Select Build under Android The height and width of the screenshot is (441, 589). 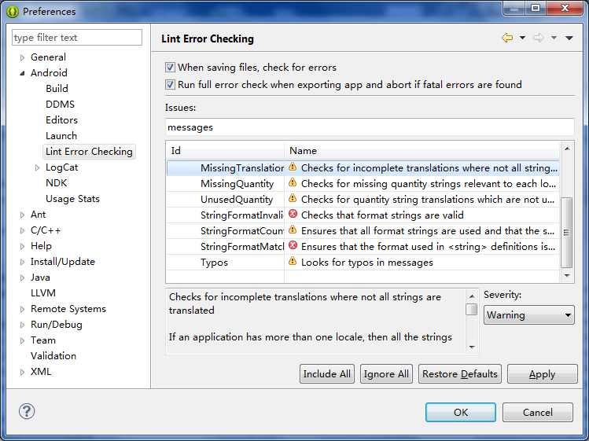[57, 89]
